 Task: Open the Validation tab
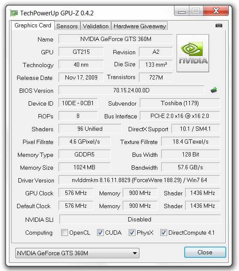click(96, 26)
